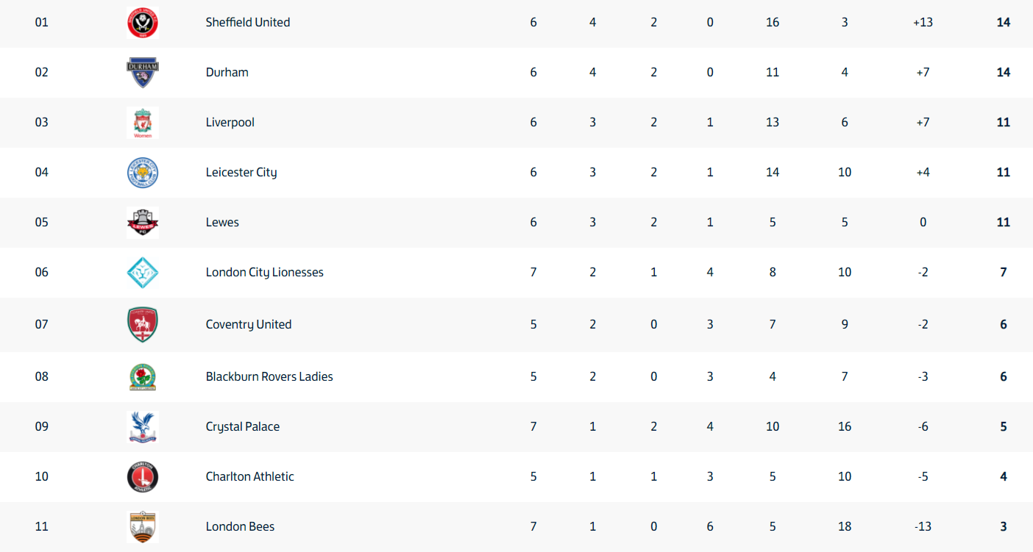Click the Durham club badge
1033x552 pixels.
pyautogui.click(x=142, y=72)
